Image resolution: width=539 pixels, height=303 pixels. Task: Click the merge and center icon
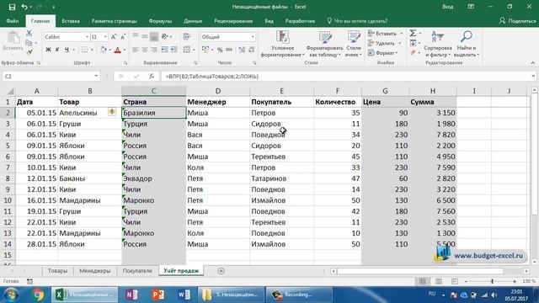coord(187,50)
